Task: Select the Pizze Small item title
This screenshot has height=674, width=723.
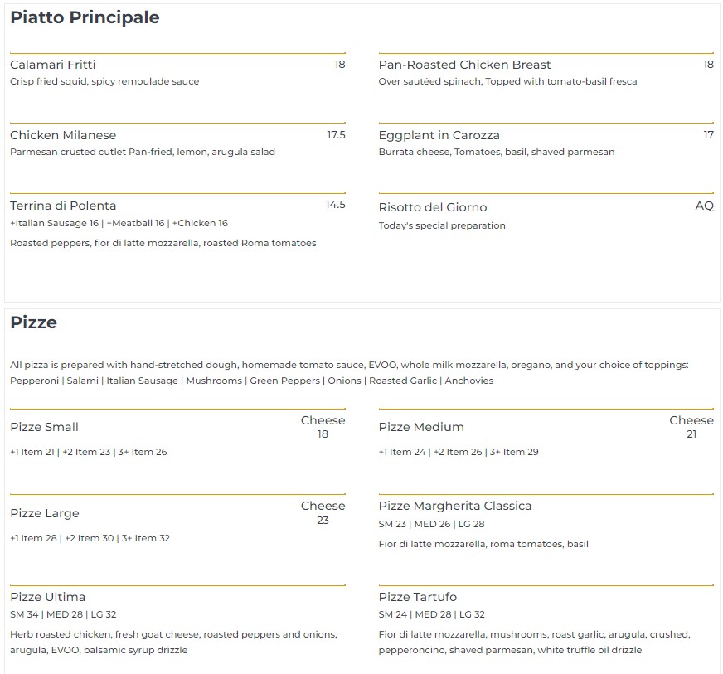Action: (x=44, y=427)
